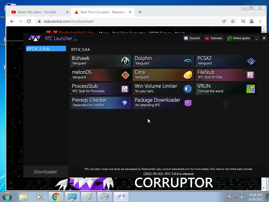
Task: Click the VRUN pixel-art icon
Action: tap(250, 89)
